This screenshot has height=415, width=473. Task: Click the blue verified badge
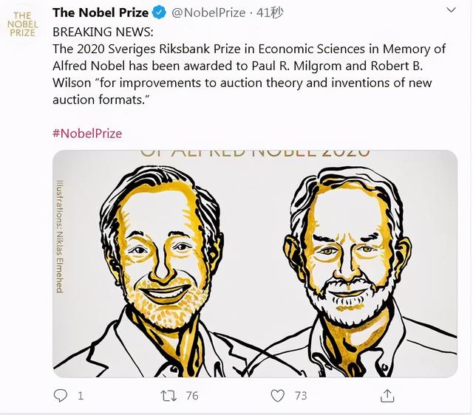159,13
